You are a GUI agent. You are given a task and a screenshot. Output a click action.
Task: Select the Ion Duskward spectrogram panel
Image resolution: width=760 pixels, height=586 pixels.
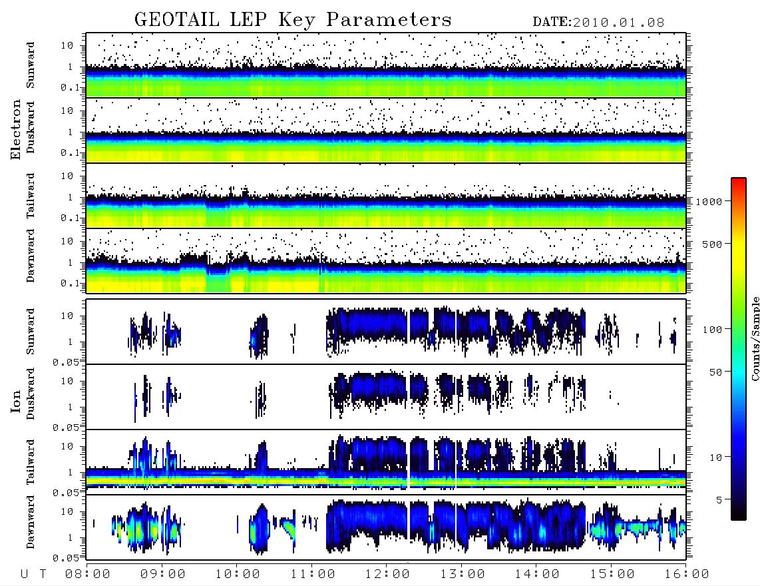[386, 397]
